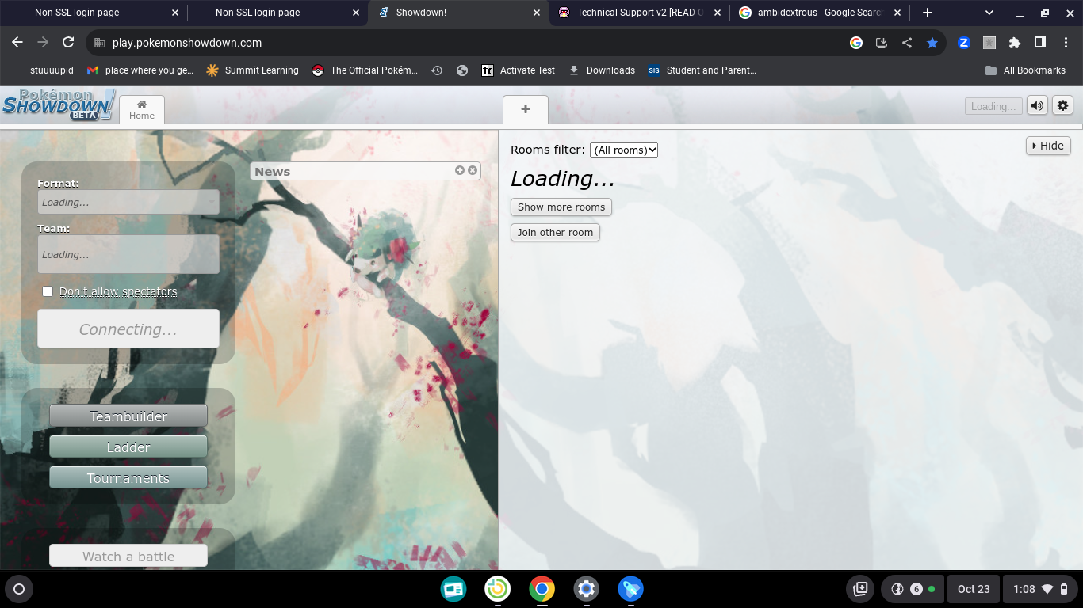Open Tournaments
This screenshot has height=608, width=1083.
click(x=128, y=477)
